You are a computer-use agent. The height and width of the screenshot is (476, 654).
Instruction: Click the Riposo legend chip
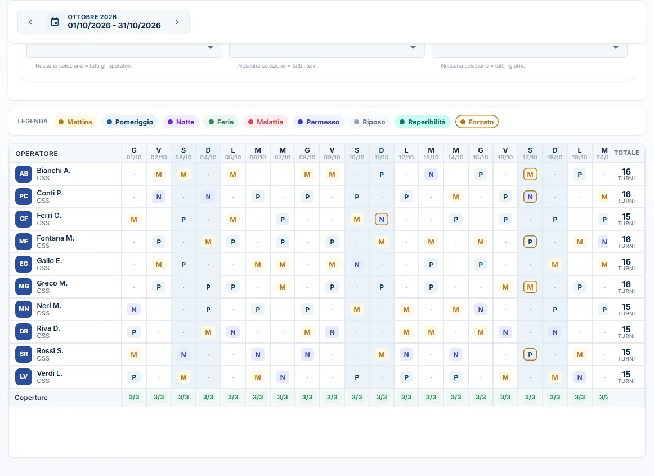coord(370,122)
